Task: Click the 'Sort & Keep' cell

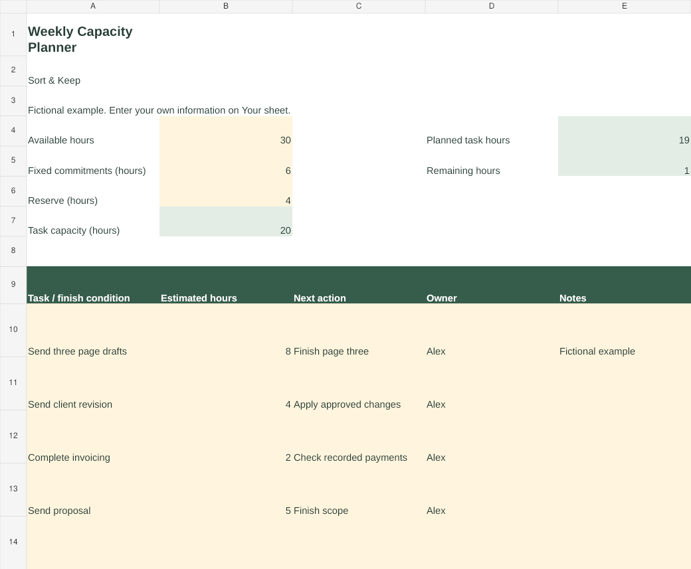Action: (93, 71)
